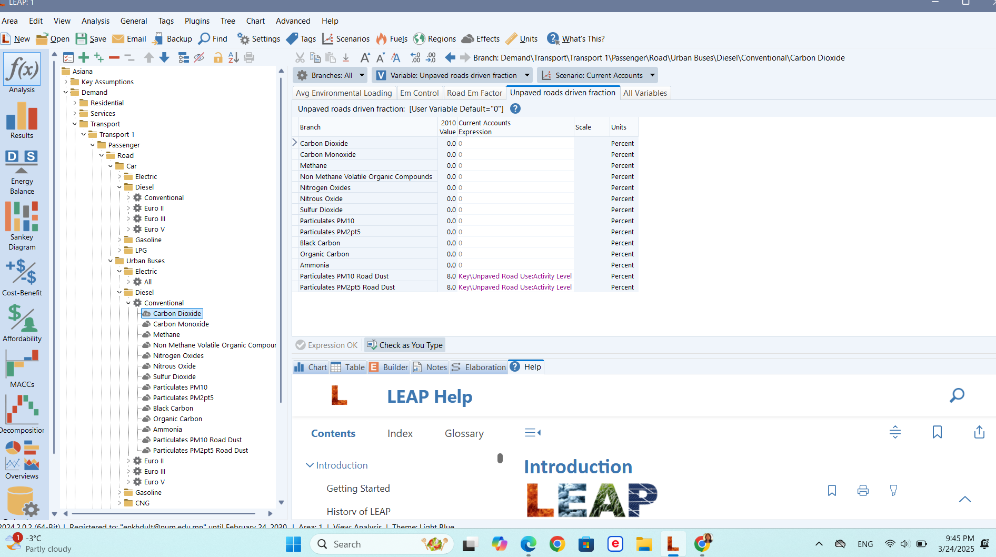
Task: Open the Scenario: Current Accounts dropdown
Action: click(597, 75)
